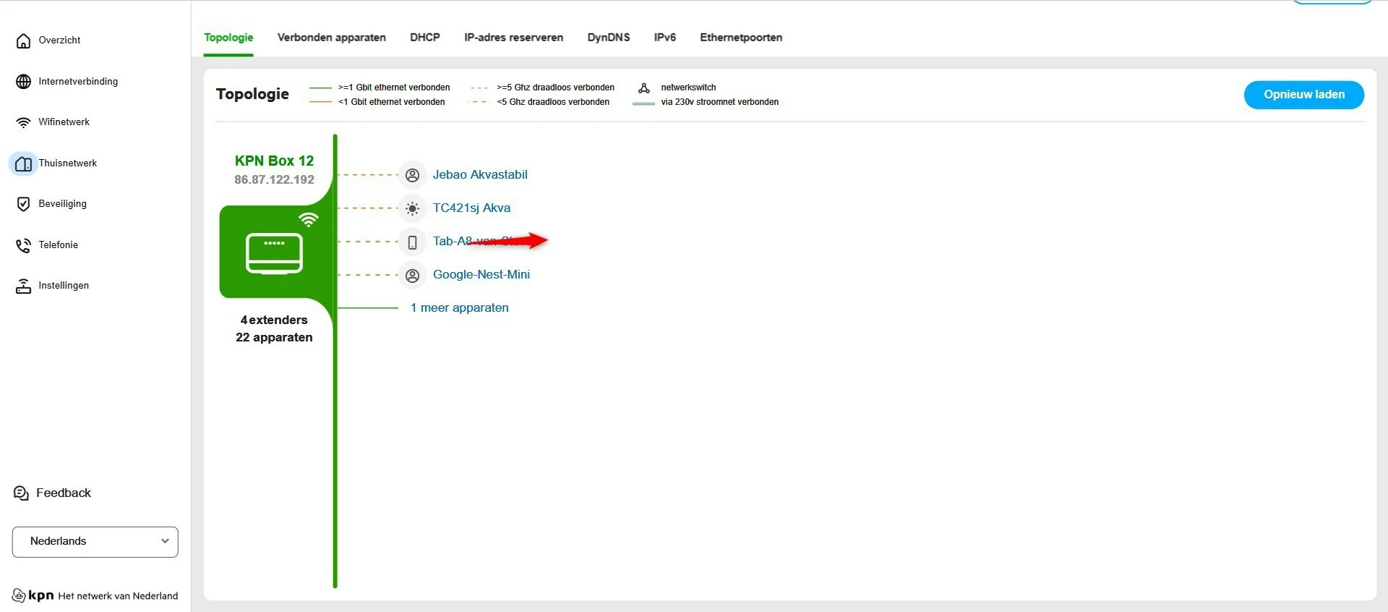Image resolution: width=1388 pixels, height=612 pixels.
Task: Click the TC421sj Akva light icon
Action: [x=412, y=208]
